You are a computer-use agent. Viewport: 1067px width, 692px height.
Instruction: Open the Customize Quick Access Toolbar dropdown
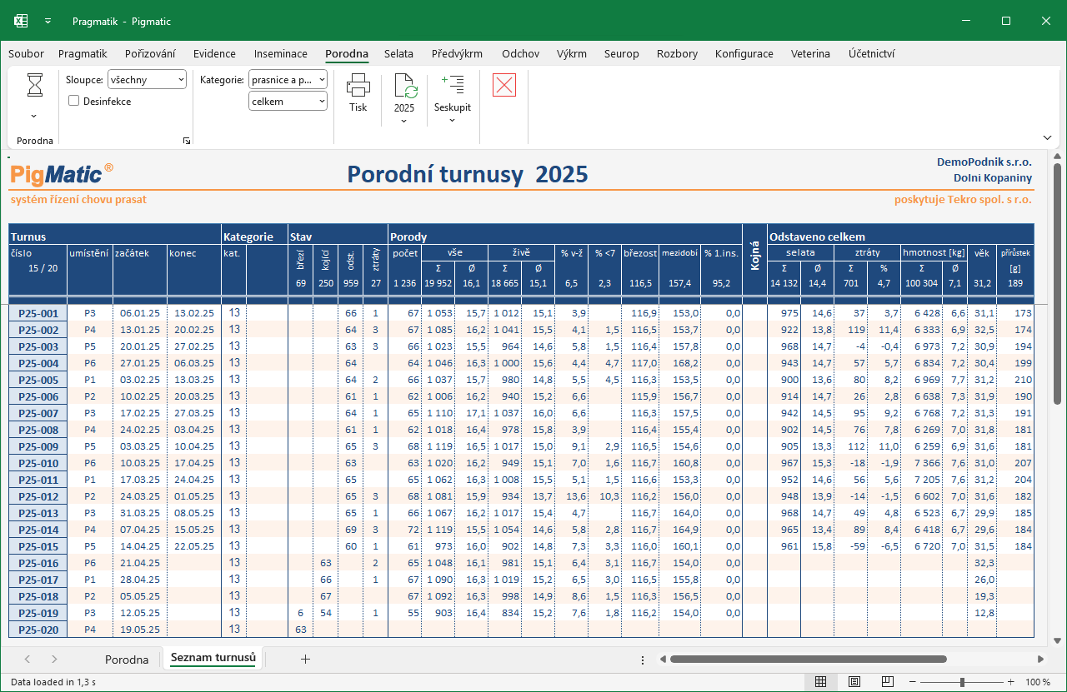[x=48, y=21]
